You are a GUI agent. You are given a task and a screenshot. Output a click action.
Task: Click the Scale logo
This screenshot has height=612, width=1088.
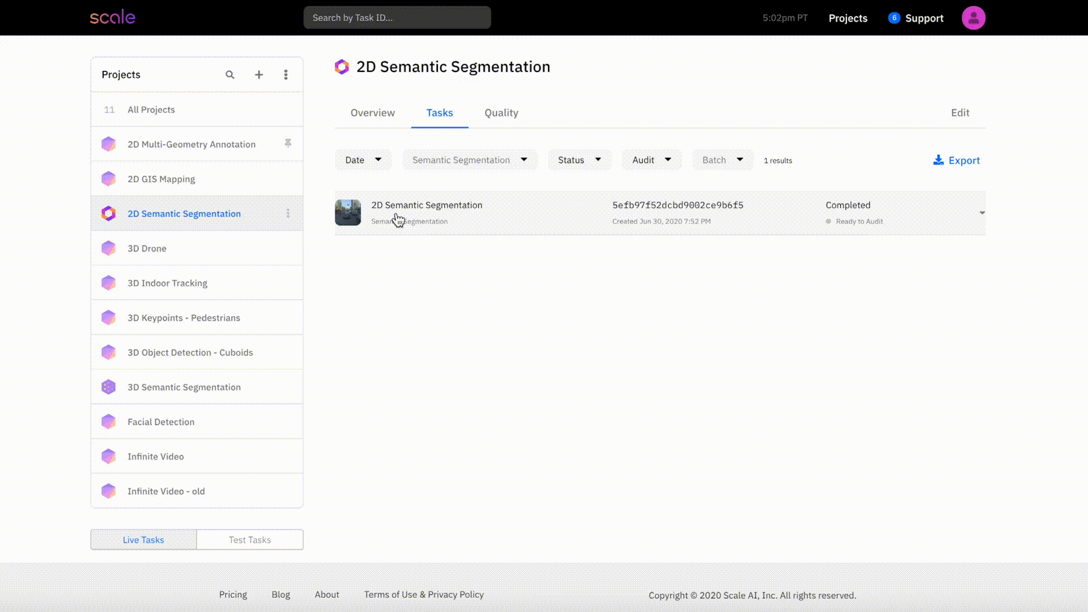113,18
